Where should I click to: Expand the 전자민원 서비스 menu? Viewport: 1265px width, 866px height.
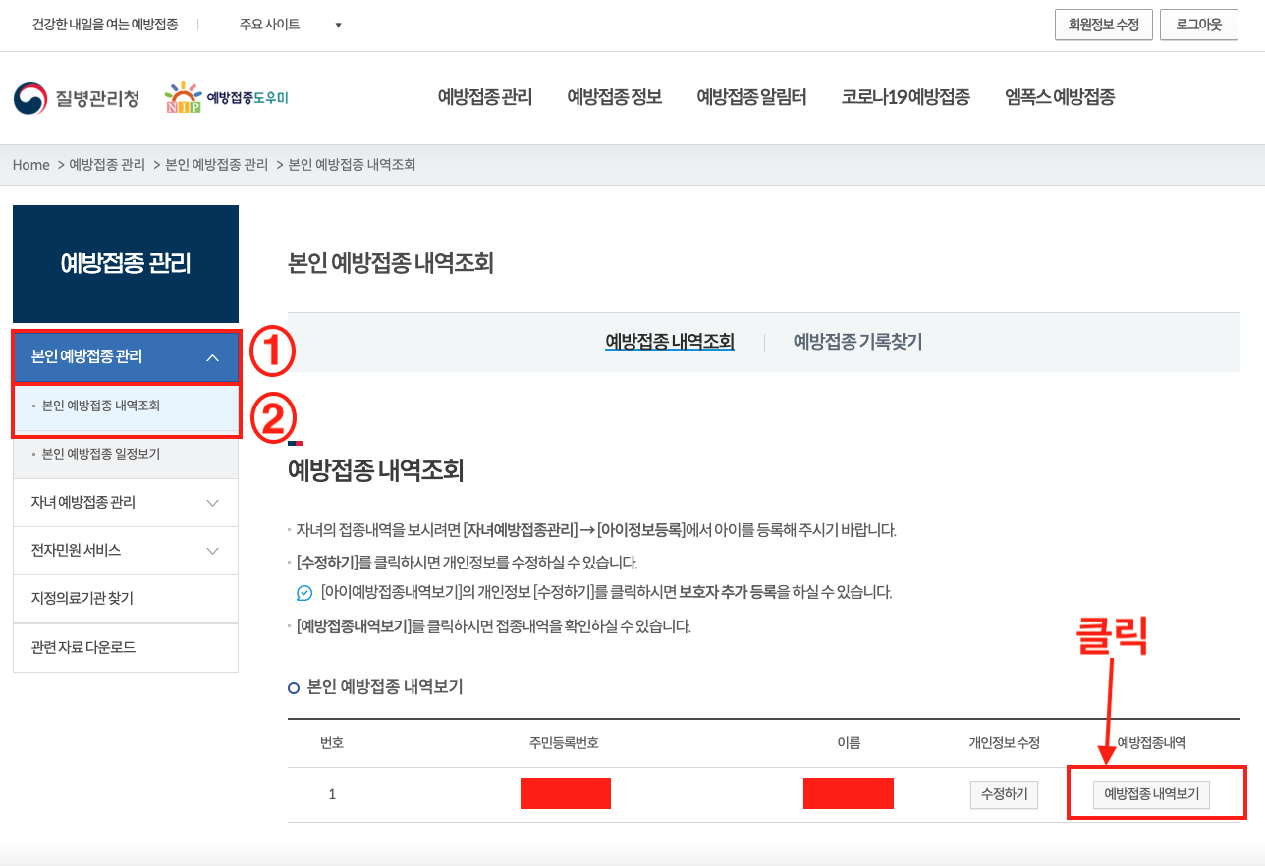126,551
